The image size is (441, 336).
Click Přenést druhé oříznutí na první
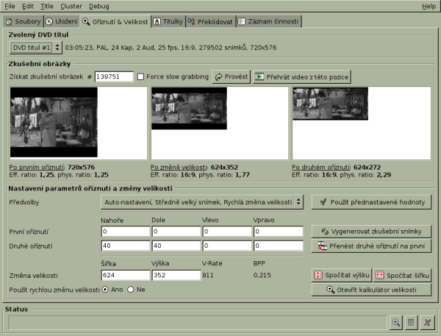point(371,246)
